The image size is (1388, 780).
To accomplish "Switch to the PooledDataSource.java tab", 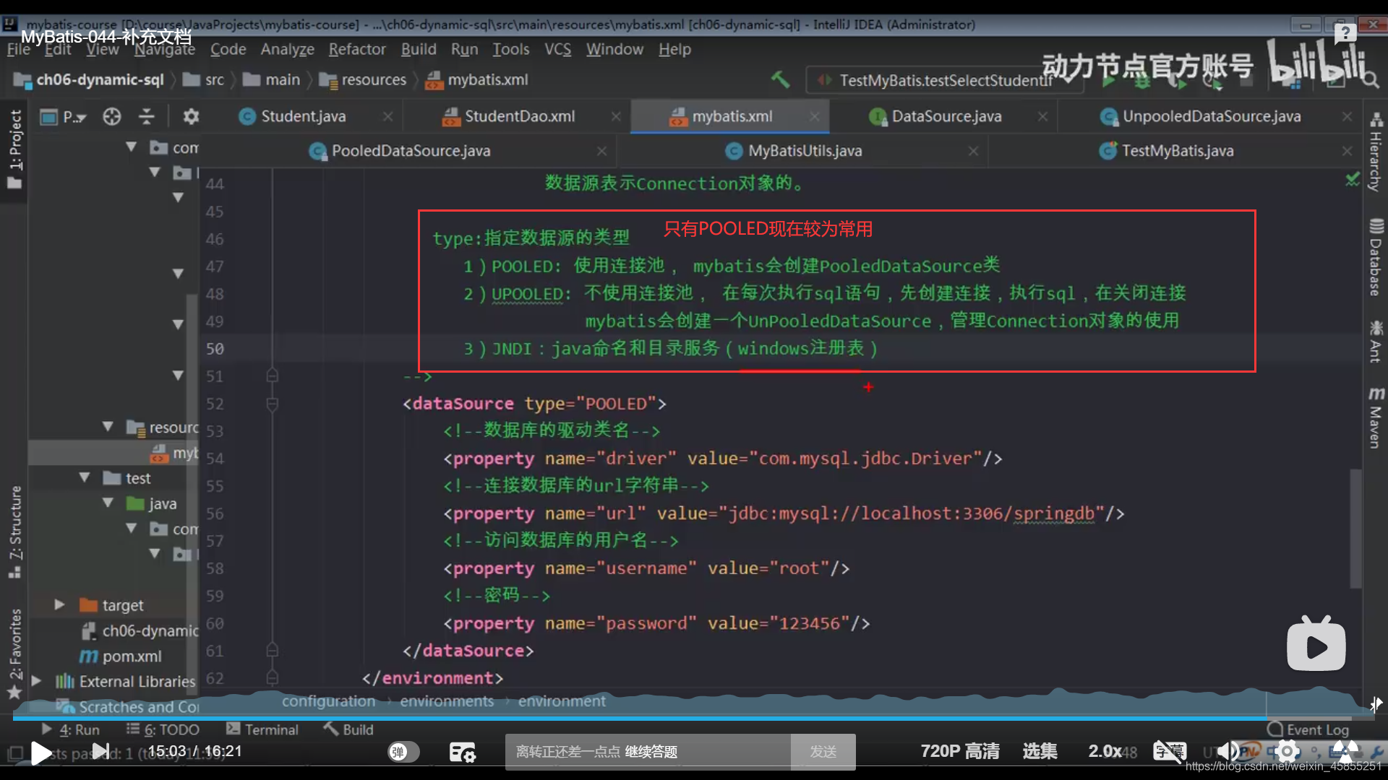I will pos(411,151).
